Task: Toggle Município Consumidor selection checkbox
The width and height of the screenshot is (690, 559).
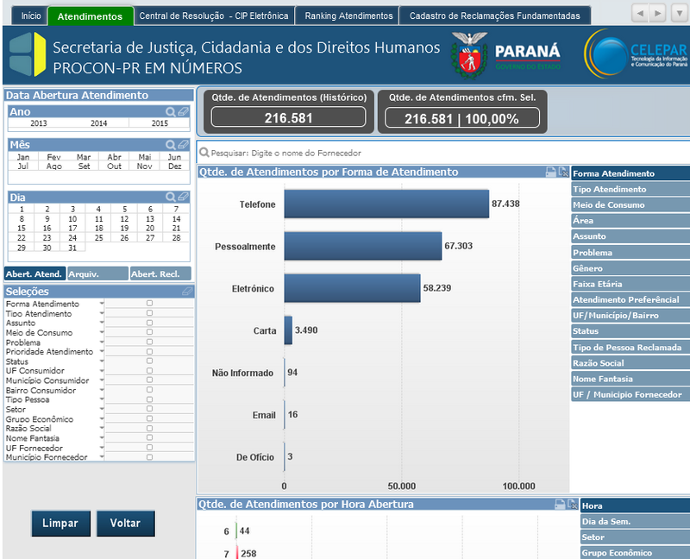Action: [x=149, y=380]
